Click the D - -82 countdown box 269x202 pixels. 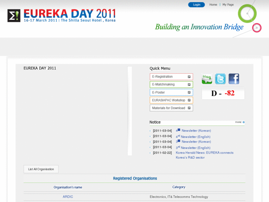coord(223,93)
